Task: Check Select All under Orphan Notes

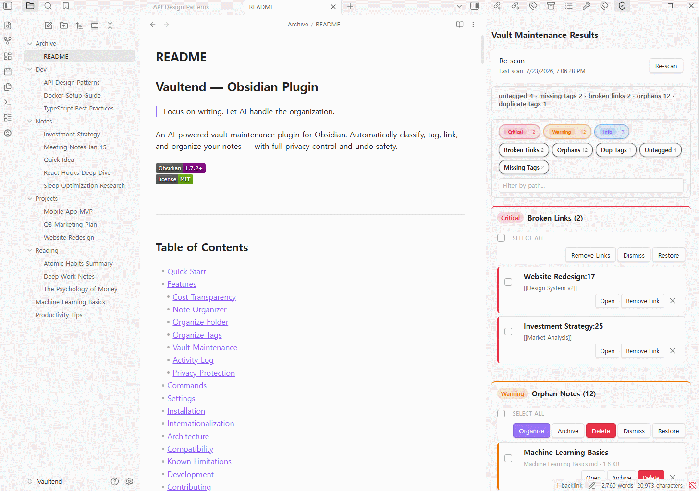Action: 501,414
